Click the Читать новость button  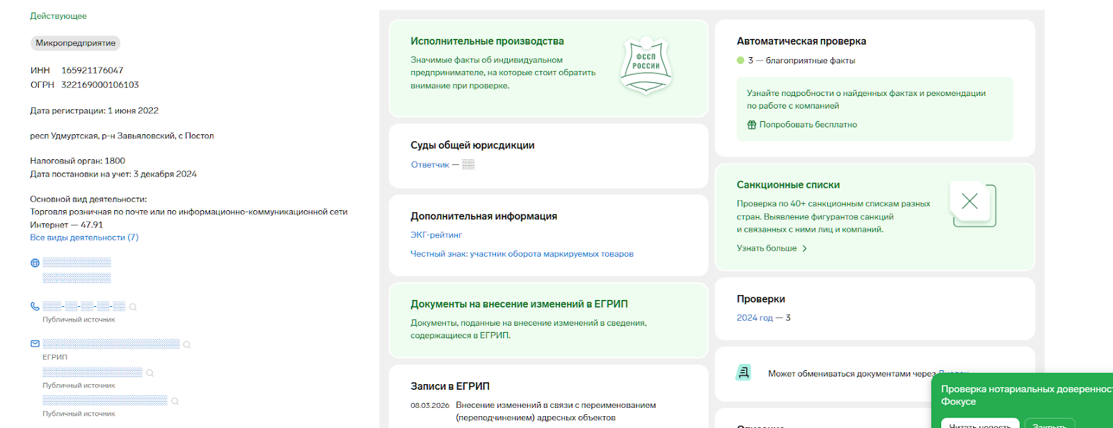980,424
